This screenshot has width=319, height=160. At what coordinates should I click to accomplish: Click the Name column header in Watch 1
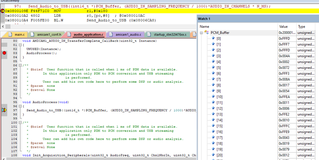204,27
